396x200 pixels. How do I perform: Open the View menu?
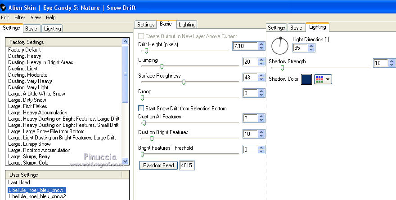[x=36, y=17]
